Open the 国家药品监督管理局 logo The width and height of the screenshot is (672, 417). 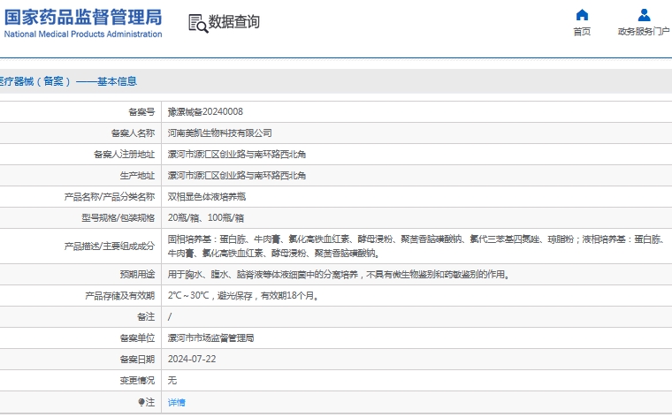[83, 23]
